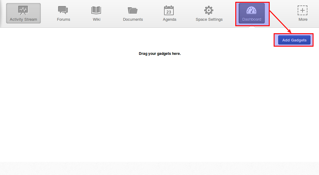Image resolution: width=319 pixels, height=175 pixels.
Task: Click the Add Gadgets button
Action: click(294, 40)
